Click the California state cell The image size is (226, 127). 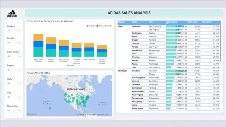[x=136, y=26]
